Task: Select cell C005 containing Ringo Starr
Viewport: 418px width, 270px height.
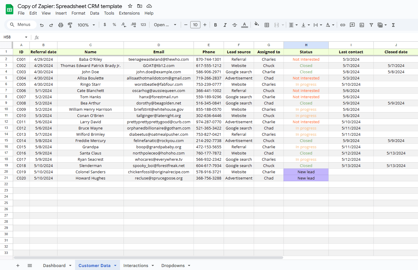Action: tap(91, 84)
